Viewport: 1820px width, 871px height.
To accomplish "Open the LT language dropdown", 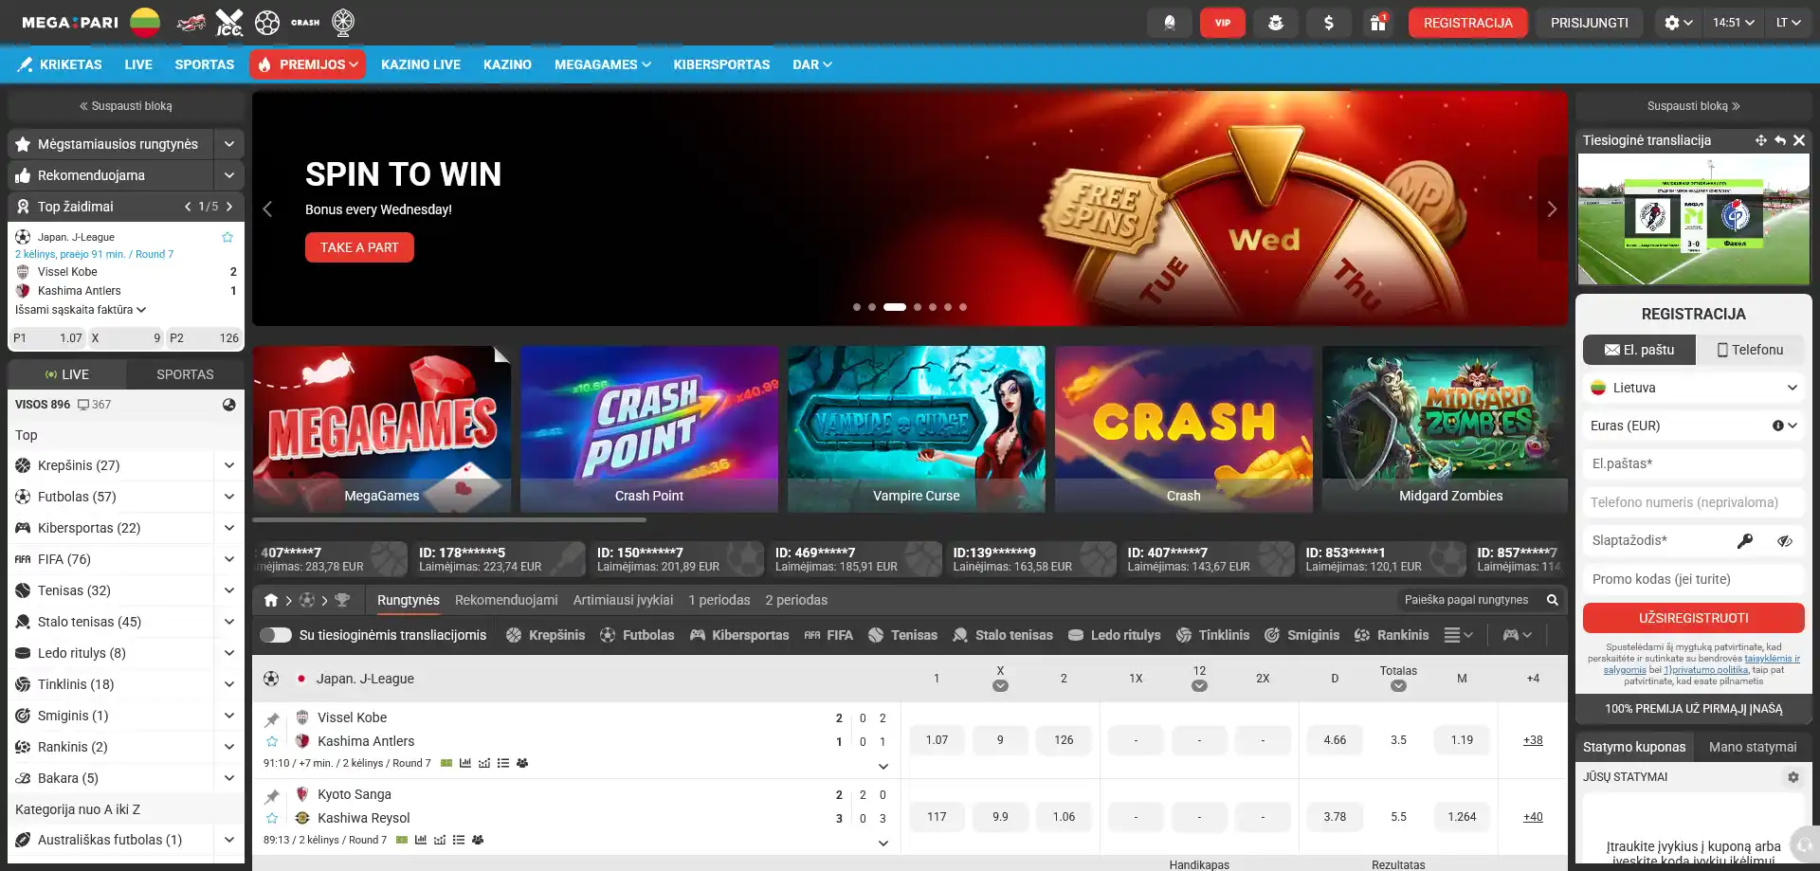I will coord(1788,23).
